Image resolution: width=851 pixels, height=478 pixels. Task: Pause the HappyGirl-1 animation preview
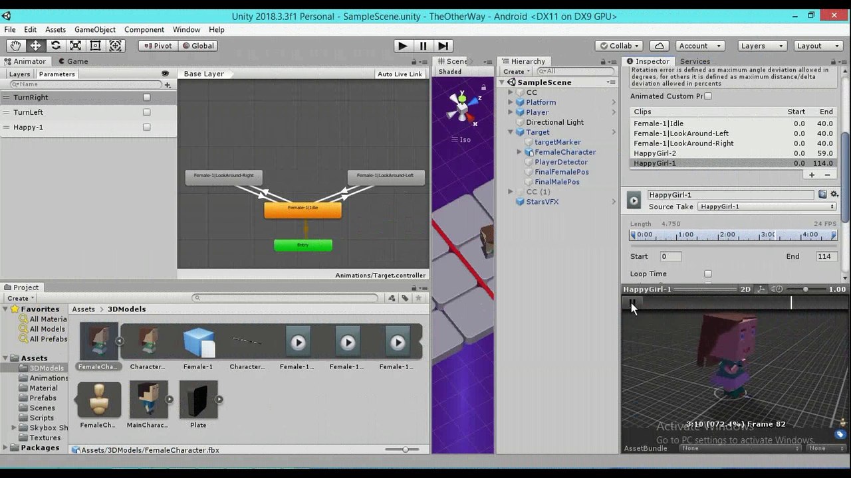coord(632,302)
